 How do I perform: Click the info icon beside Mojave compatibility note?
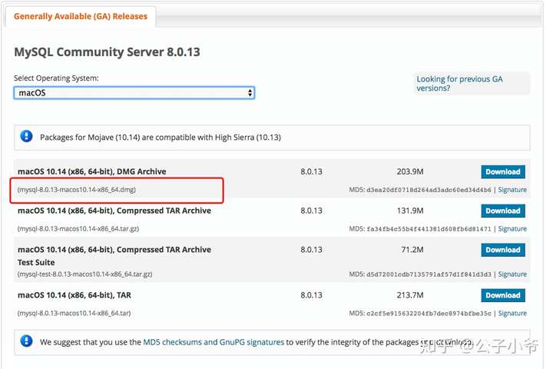point(26,136)
